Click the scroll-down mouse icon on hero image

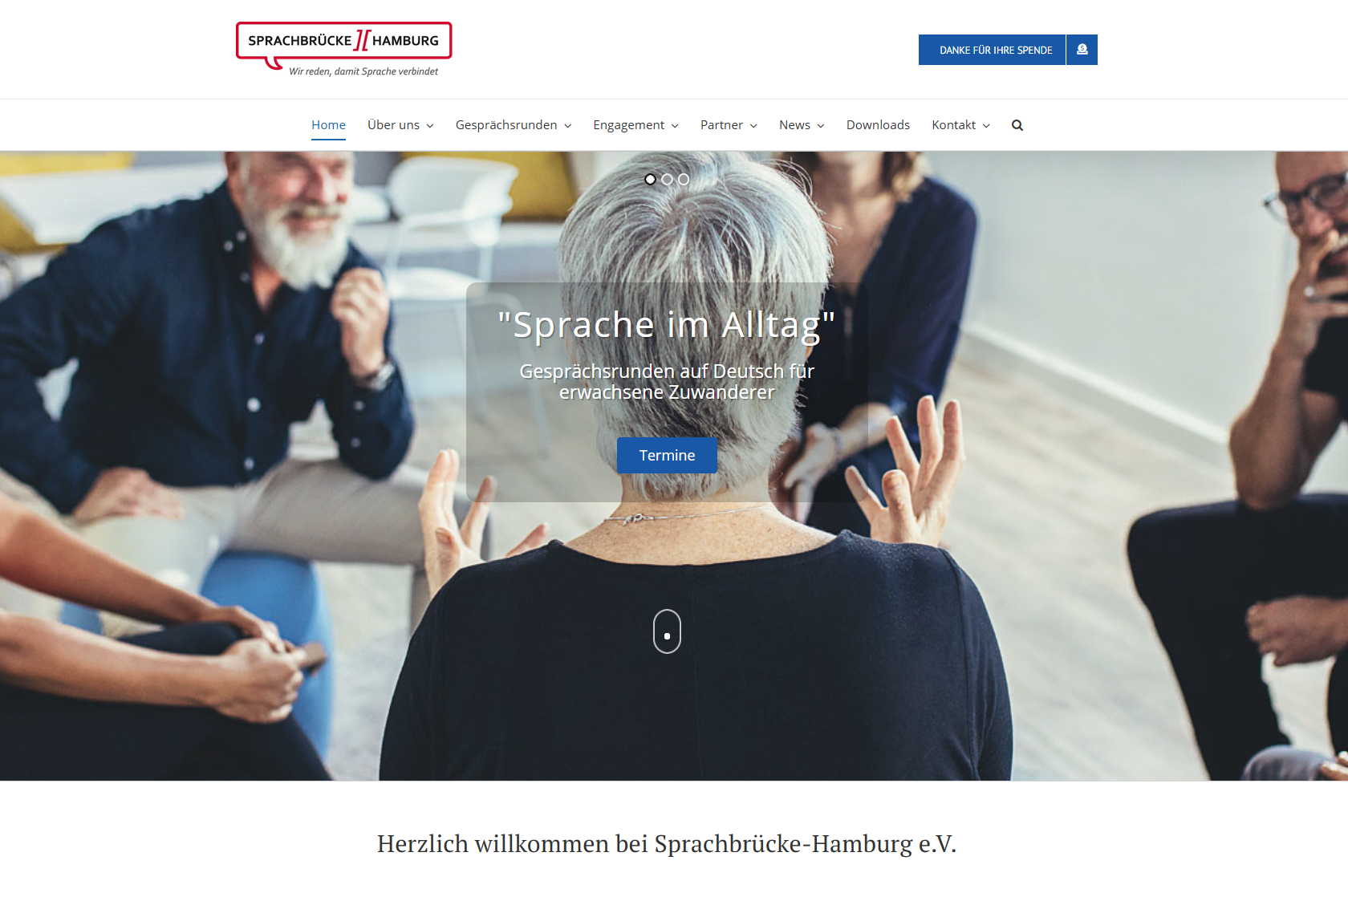coord(667,631)
